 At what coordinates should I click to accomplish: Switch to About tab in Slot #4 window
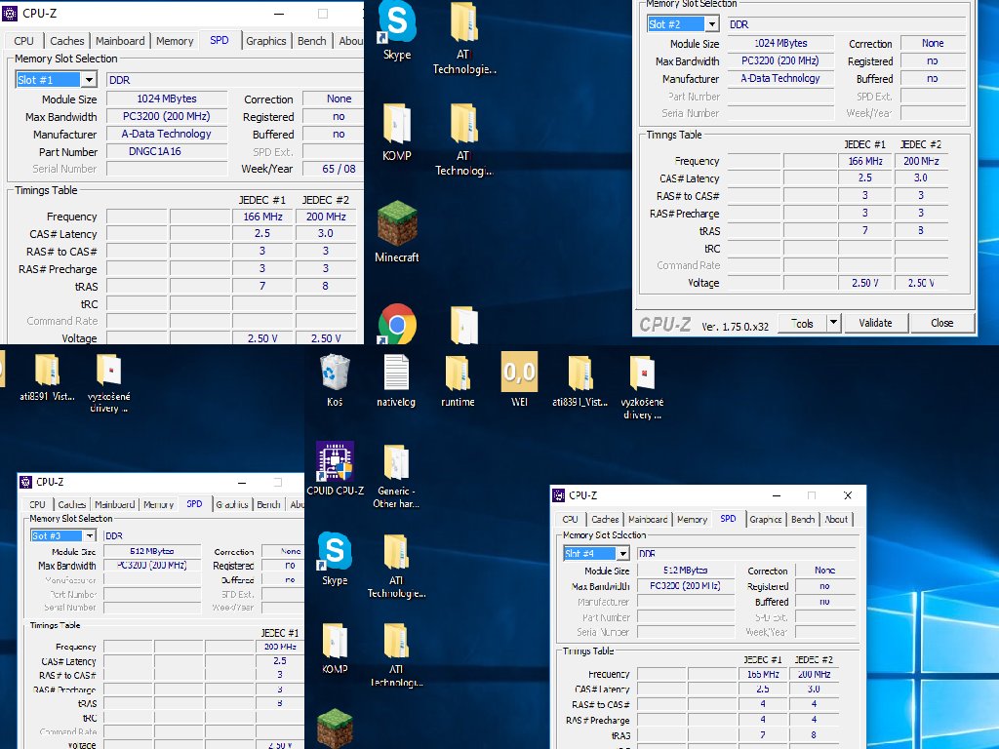click(836, 520)
